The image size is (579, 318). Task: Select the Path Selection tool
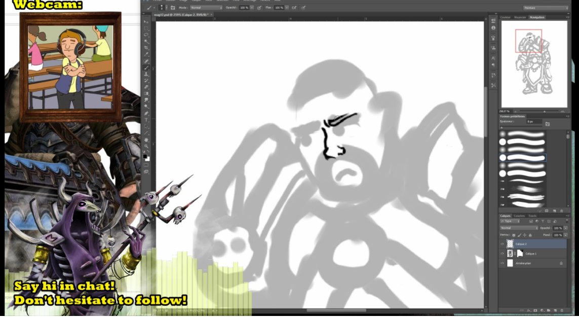click(x=146, y=126)
